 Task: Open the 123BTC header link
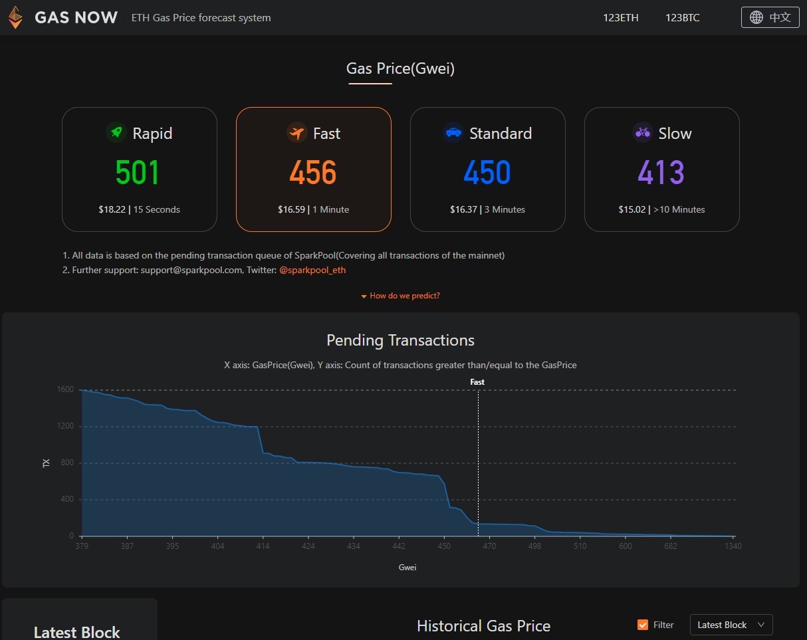683,18
